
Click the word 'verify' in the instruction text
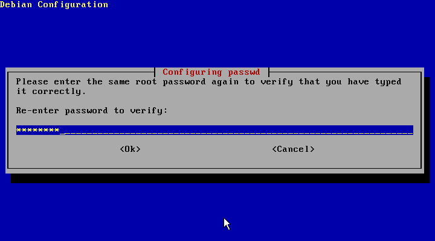point(277,82)
